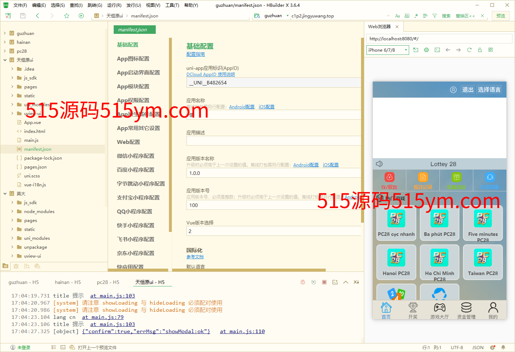Switch to the hainan - H5 console tab
Image resolution: width=515 pixels, height=352 pixels.
68,282
